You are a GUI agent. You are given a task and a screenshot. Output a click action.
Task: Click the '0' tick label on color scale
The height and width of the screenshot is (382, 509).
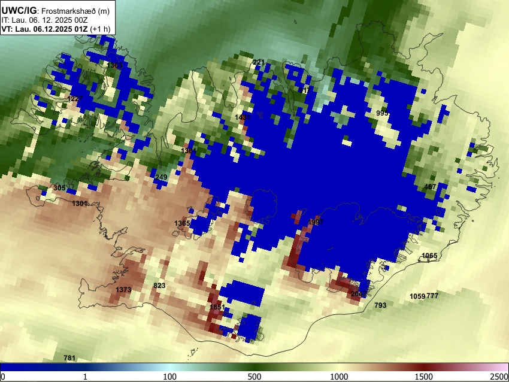coord(3,377)
